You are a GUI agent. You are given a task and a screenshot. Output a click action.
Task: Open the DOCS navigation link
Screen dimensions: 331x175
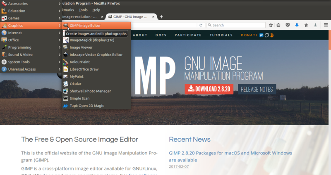pos(161,35)
